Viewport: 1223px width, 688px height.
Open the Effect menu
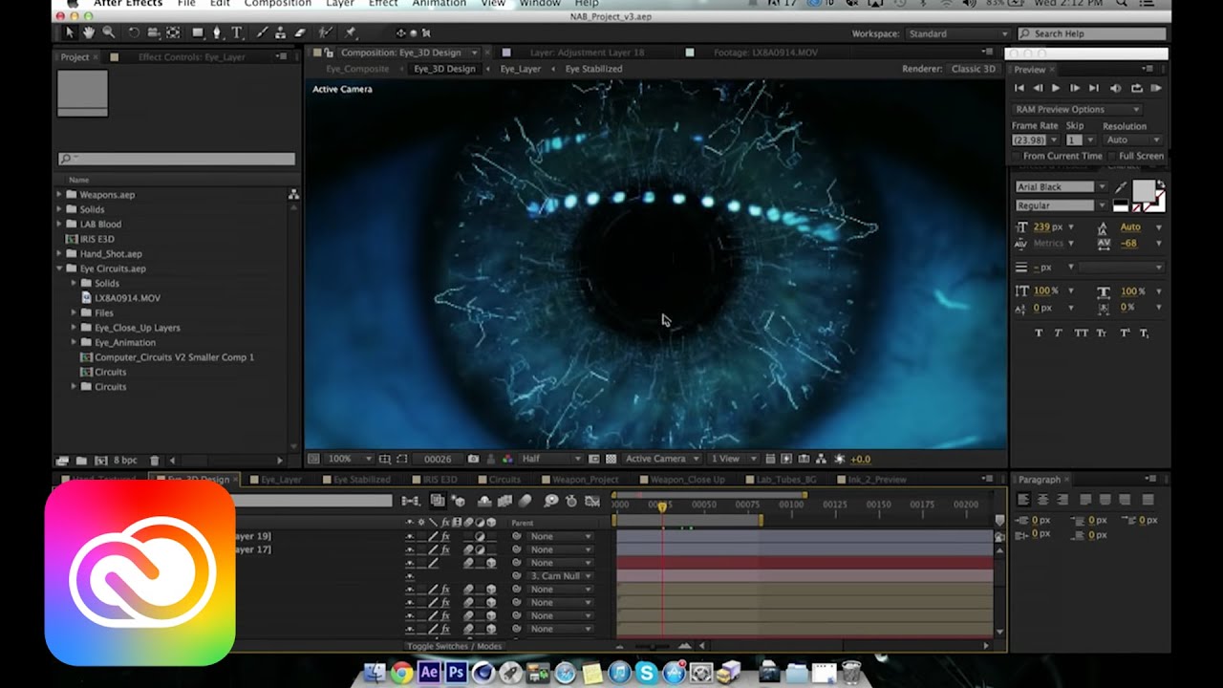(x=383, y=4)
